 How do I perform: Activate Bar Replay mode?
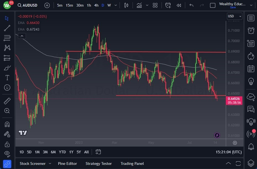tap(179, 5)
